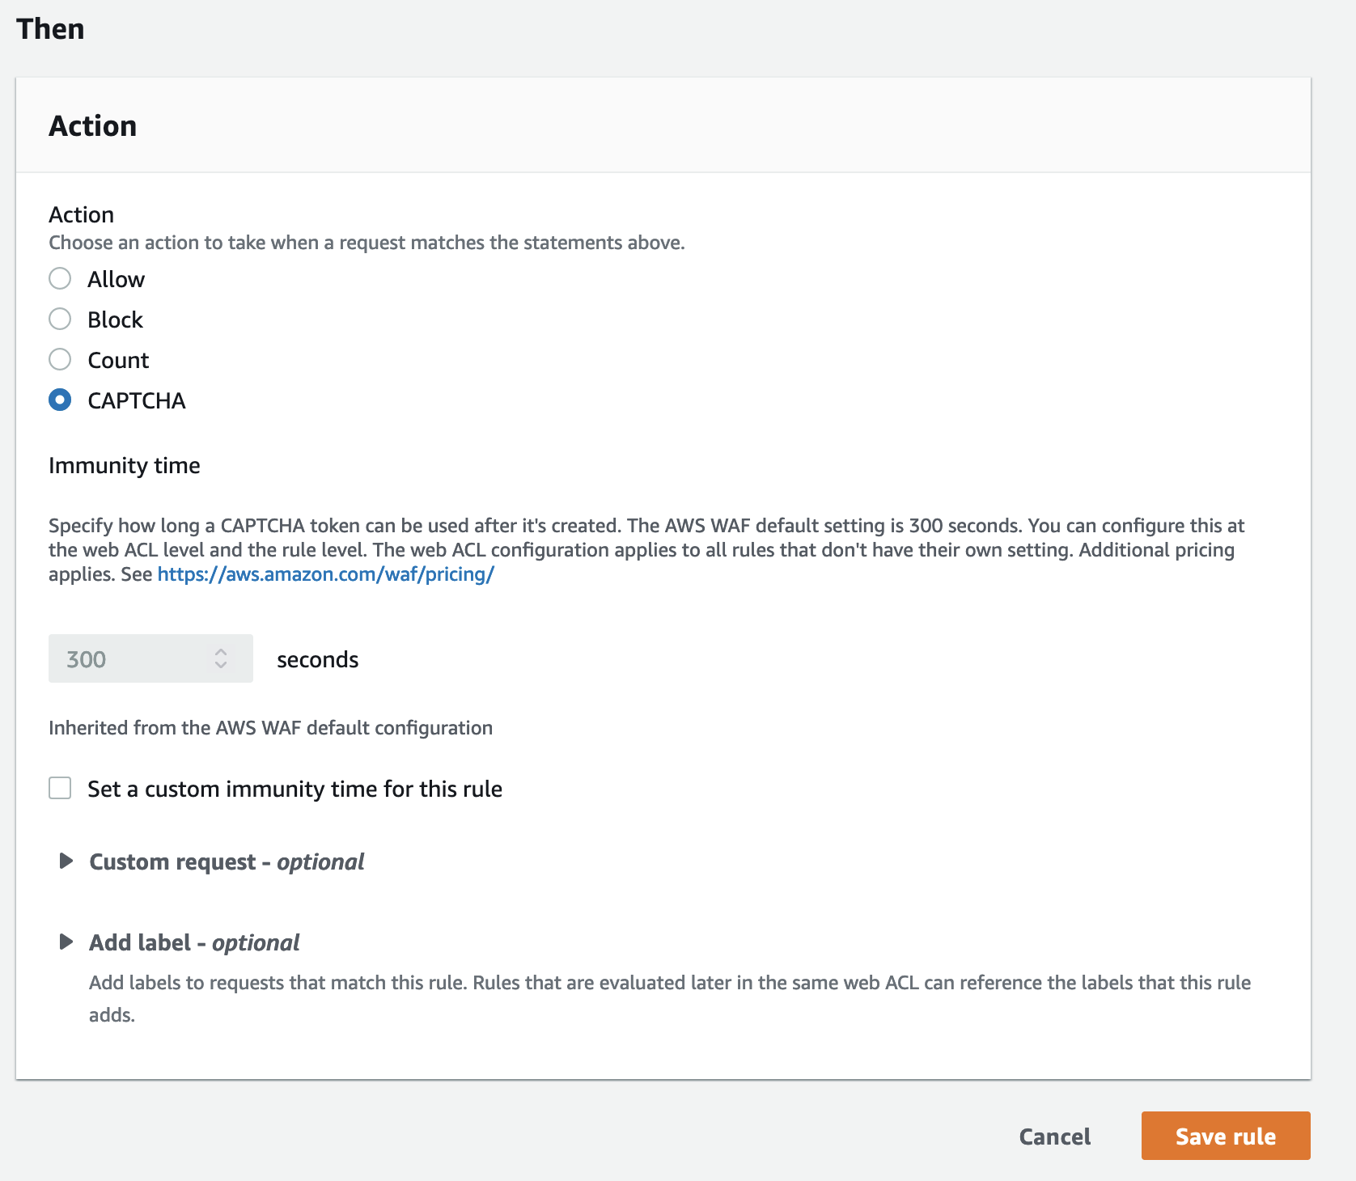The height and width of the screenshot is (1181, 1356).
Task: Select the CAPTCHA radio button
Action: pyautogui.click(x=60, y=400)
